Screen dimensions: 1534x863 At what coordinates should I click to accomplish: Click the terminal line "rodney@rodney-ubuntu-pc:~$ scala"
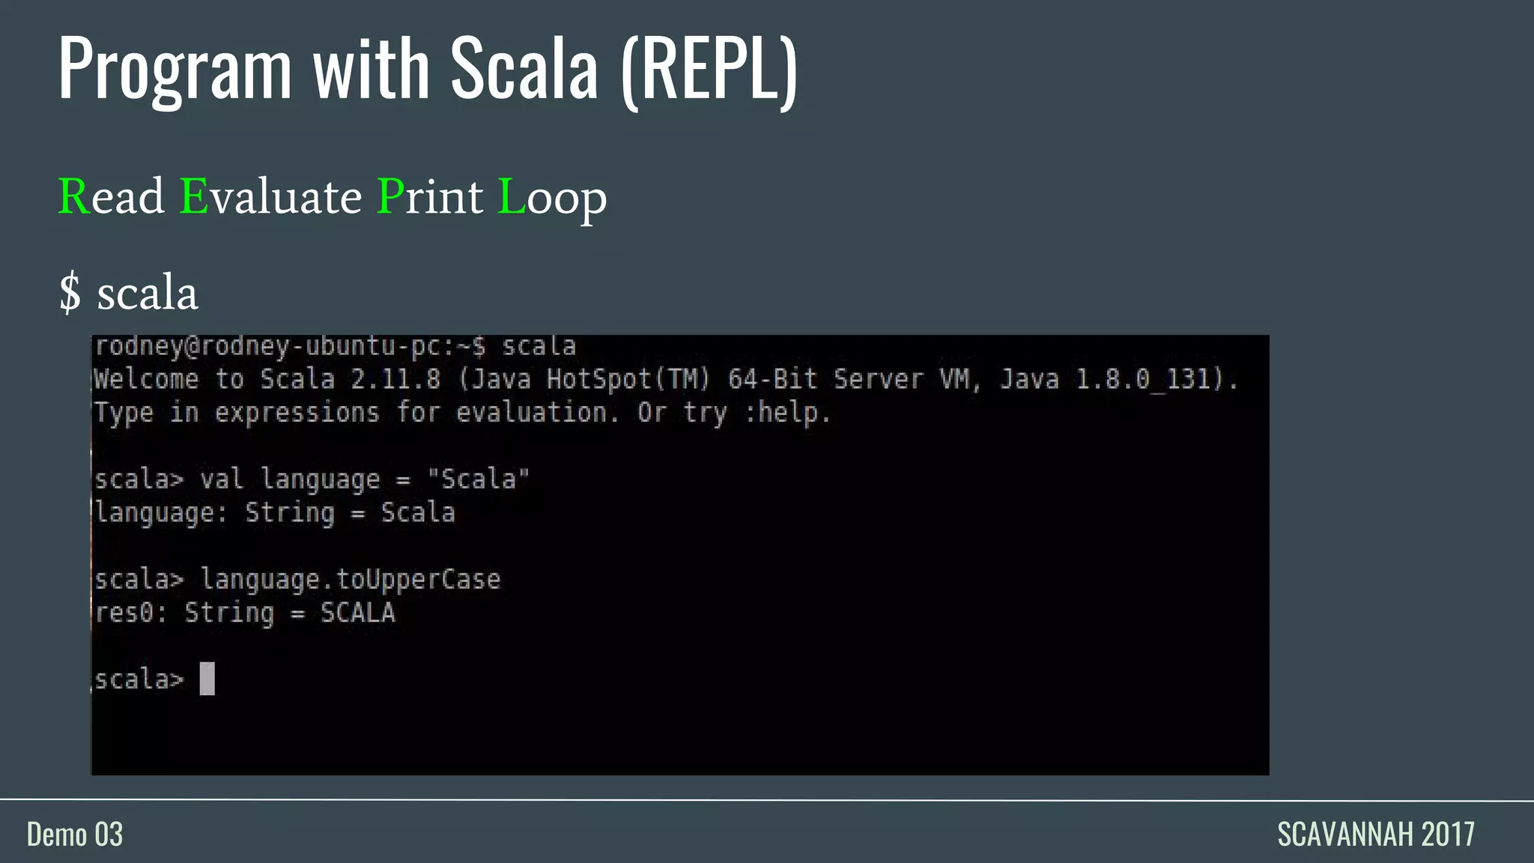(335, 347)
